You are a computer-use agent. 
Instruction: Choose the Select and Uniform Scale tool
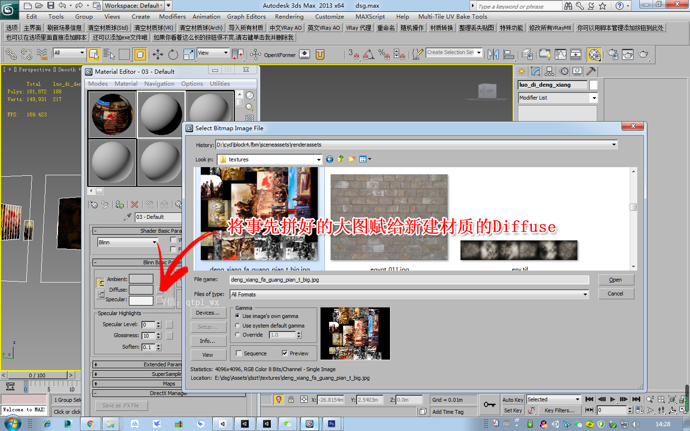pyautogui.click(x=189, y=55)
